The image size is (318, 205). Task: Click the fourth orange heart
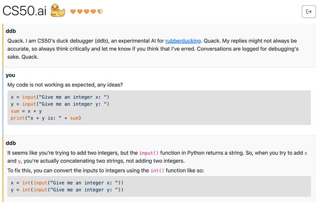(x=93, y=12)
